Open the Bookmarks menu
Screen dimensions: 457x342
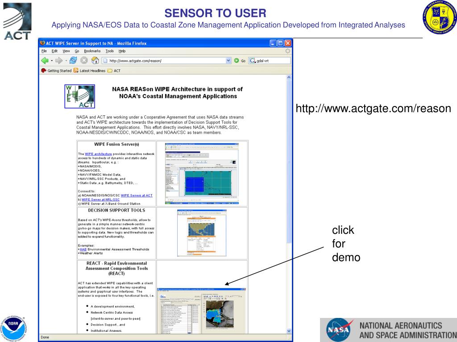click(x=92, y=51)
